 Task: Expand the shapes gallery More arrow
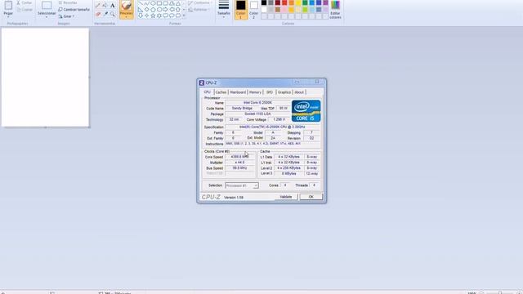[184, 16]
